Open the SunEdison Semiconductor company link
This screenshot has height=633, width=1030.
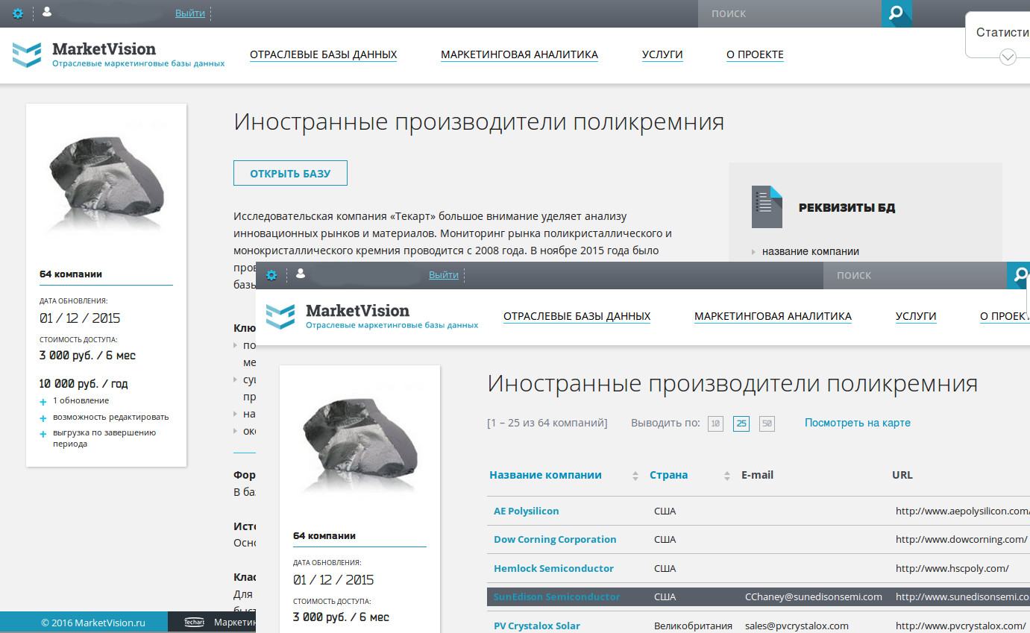click(x=556, y=596)
